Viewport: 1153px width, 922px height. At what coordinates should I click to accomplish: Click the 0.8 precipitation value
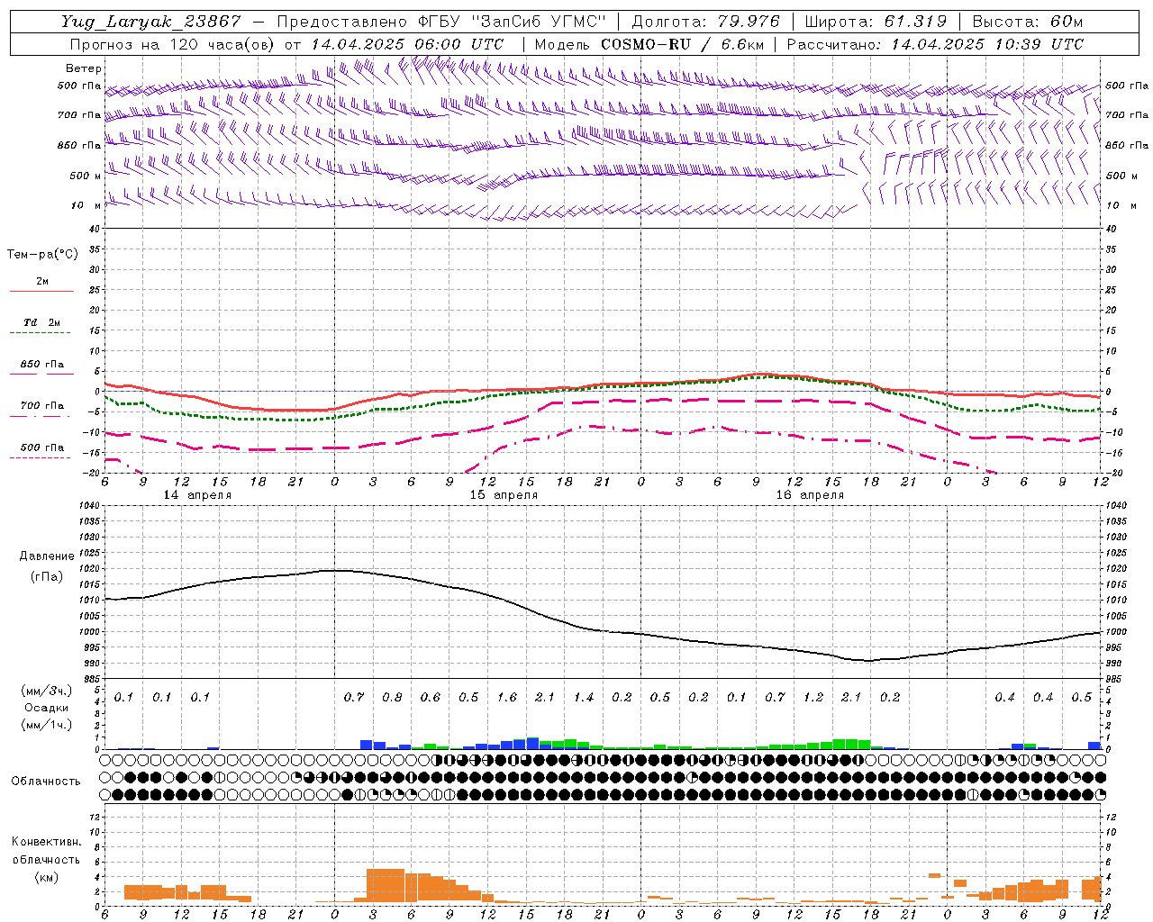click(x=392, y=697)
